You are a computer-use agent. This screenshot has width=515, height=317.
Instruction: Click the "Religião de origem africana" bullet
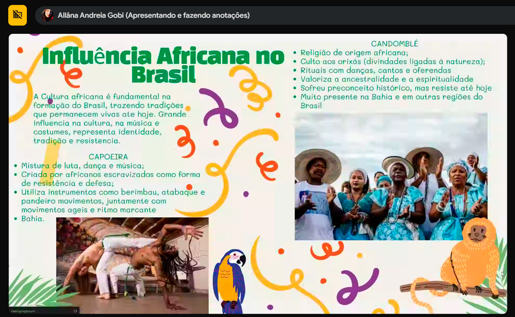click(354, 53)
